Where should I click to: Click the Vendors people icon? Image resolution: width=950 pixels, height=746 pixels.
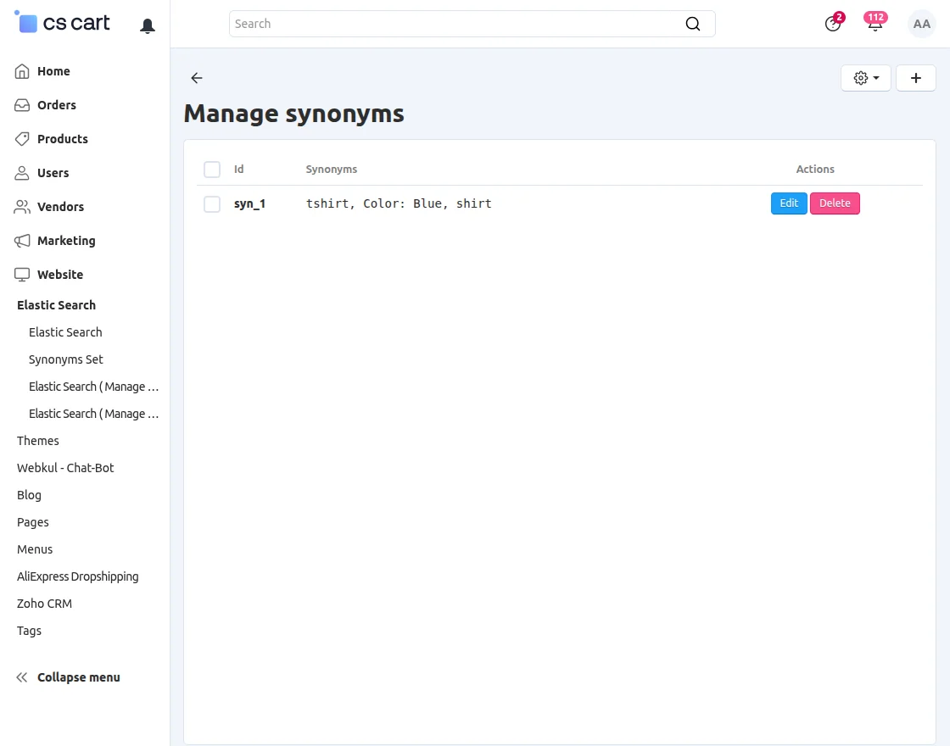click(22, 207)
